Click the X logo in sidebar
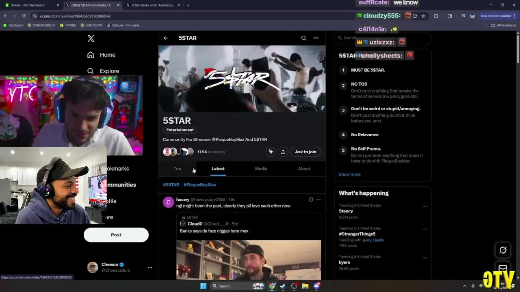The width and height of the screenshot is (520, 292). point(91,39)
